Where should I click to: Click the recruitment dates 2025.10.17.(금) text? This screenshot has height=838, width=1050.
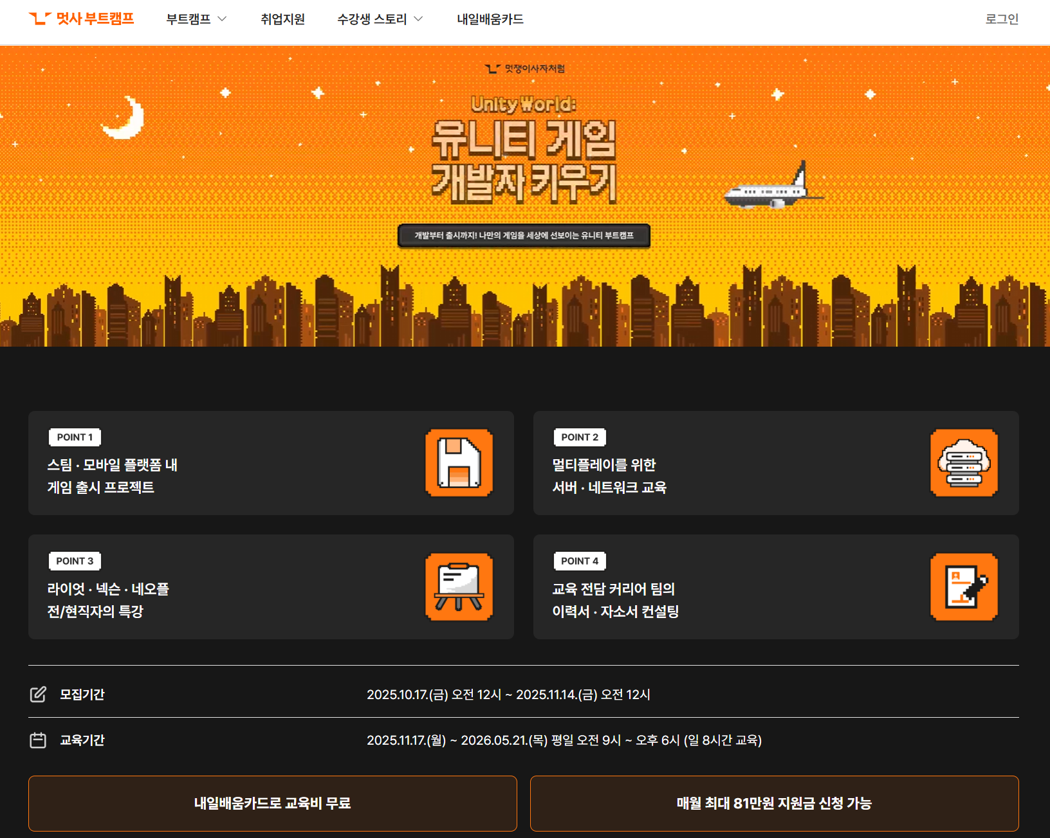tap(508, 695)
